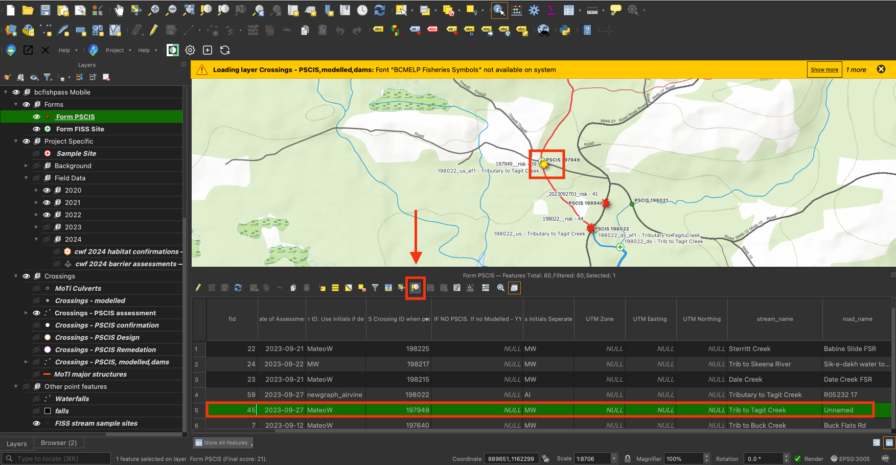
Task: Click the sync refresh icon beside plus box
Action: coord(225,50)
